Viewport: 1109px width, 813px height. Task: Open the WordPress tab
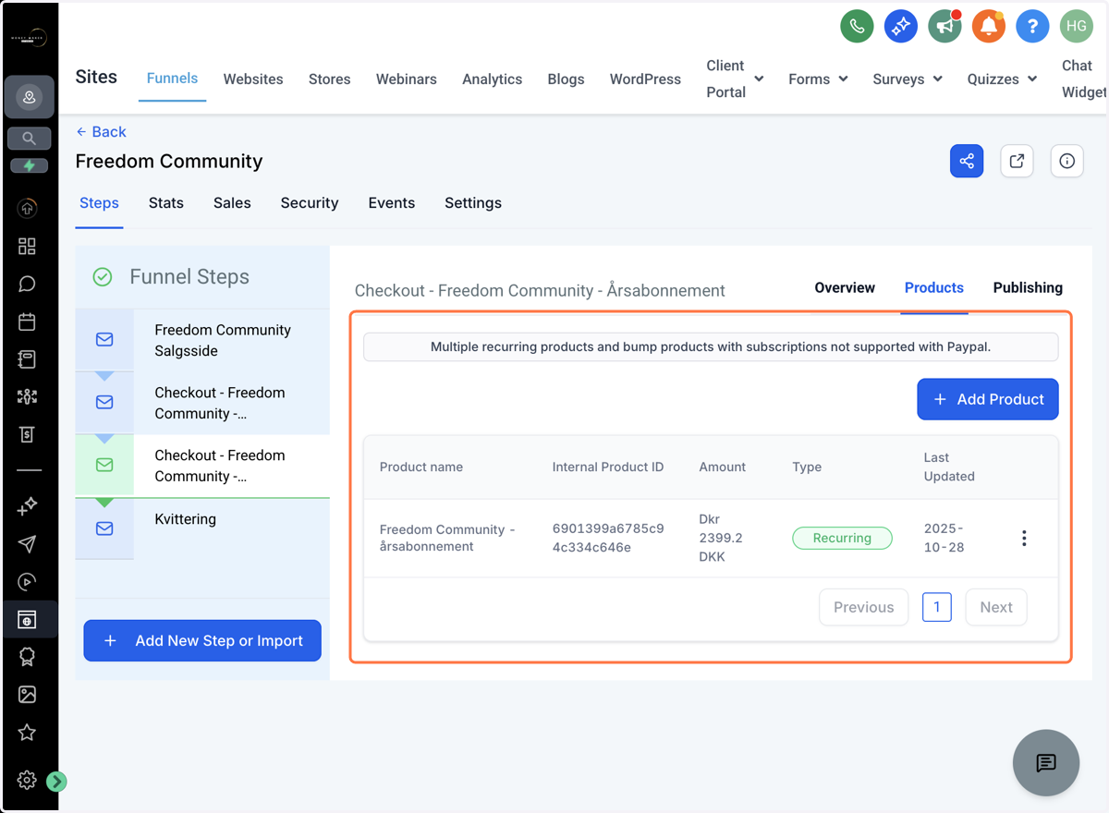tap(645, 79)
